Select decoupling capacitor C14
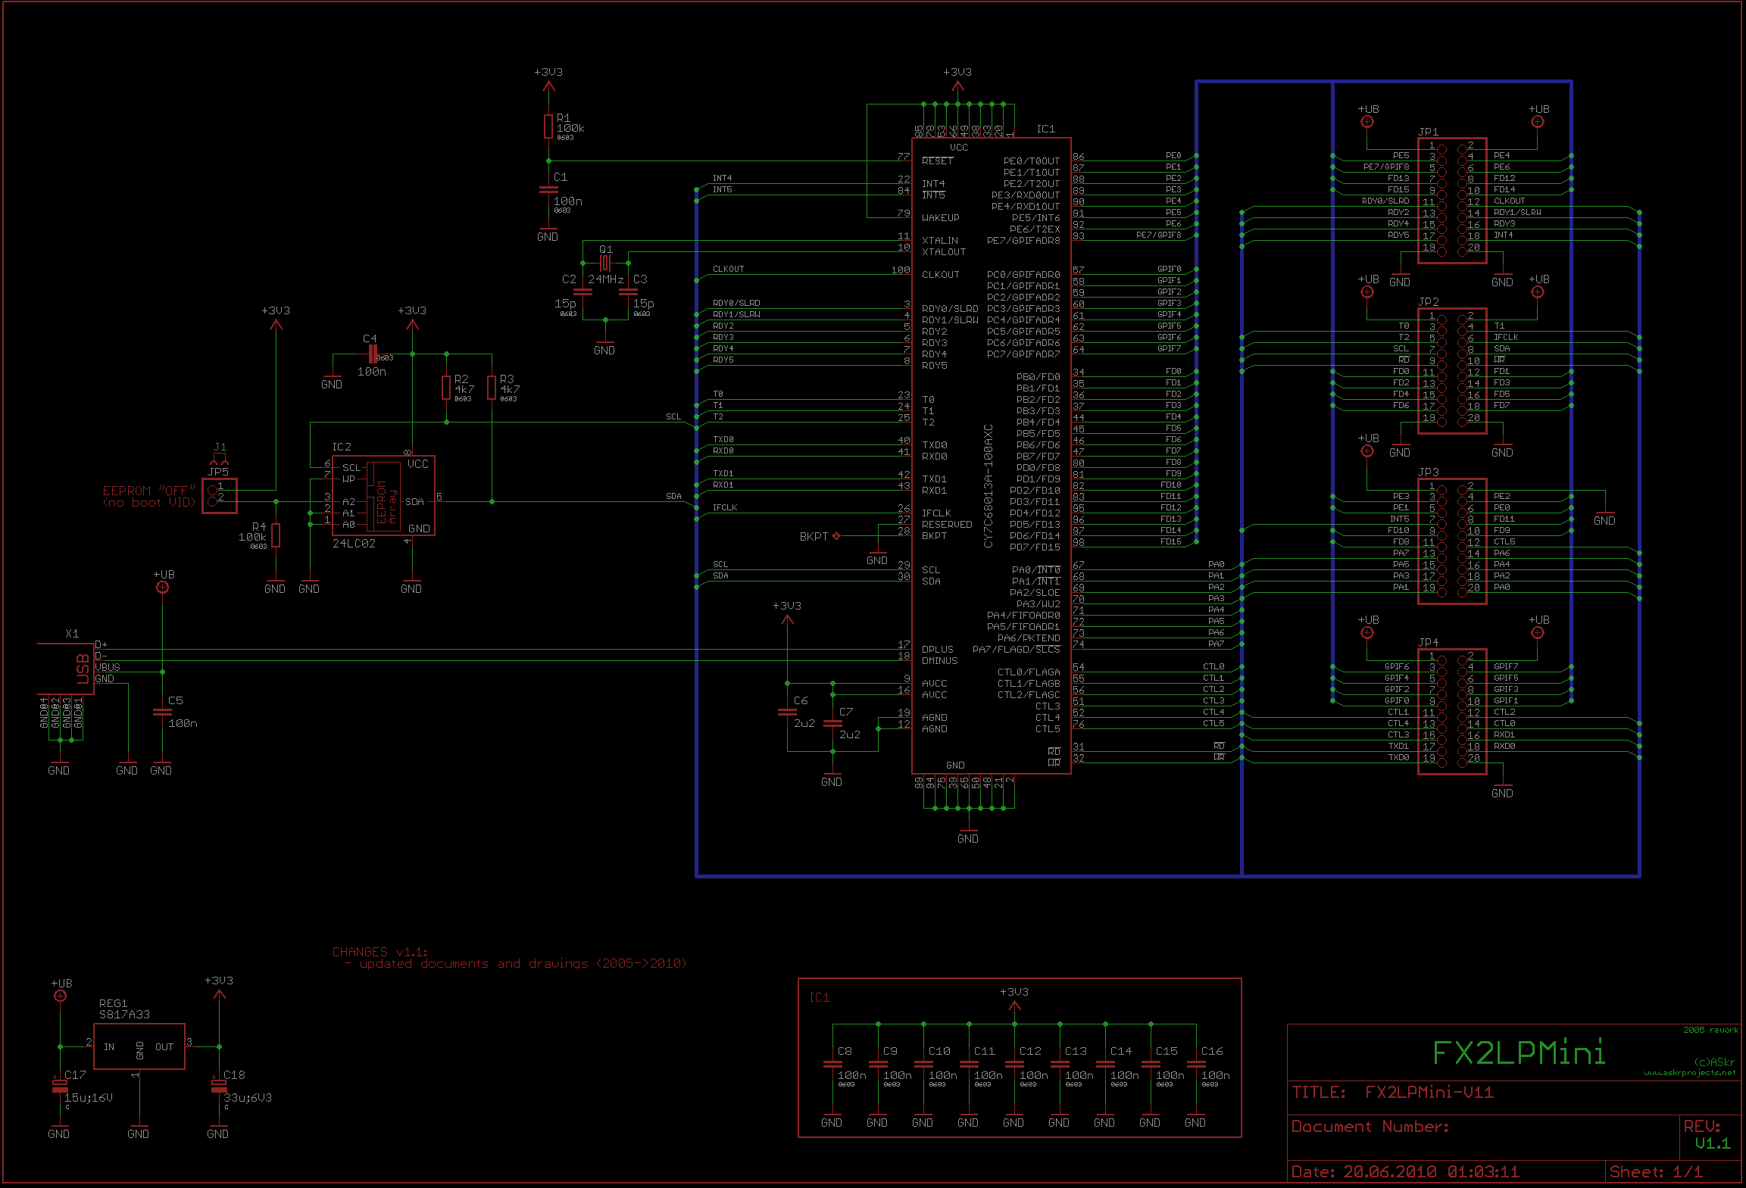The image size is (1746, 1188). click(1105, 1064)
